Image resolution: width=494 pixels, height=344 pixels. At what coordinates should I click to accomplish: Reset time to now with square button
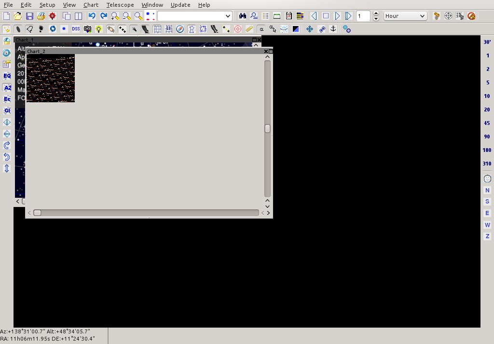pos(326,16)
